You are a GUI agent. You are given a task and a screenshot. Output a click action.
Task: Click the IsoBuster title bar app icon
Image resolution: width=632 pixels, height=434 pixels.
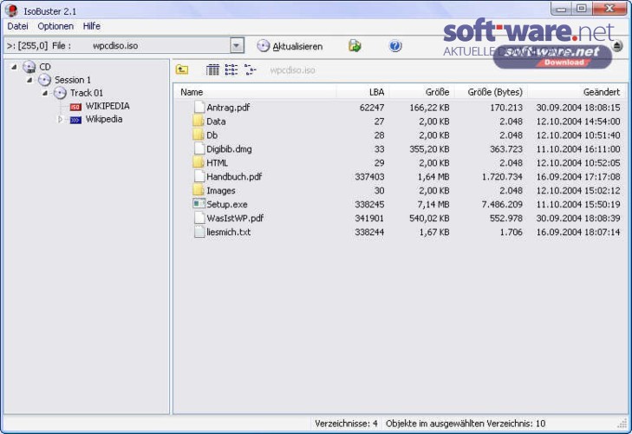11,10
